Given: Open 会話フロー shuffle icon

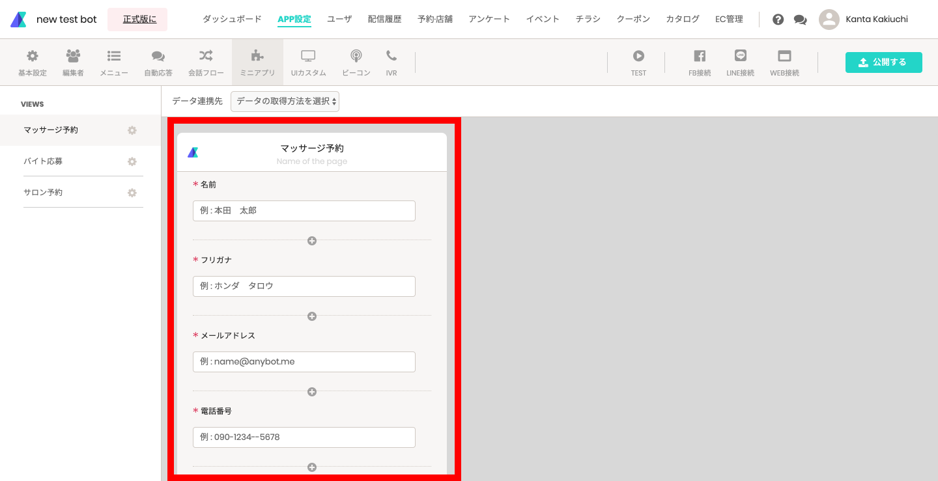Looking at the screenshot, I should (206, 56).
